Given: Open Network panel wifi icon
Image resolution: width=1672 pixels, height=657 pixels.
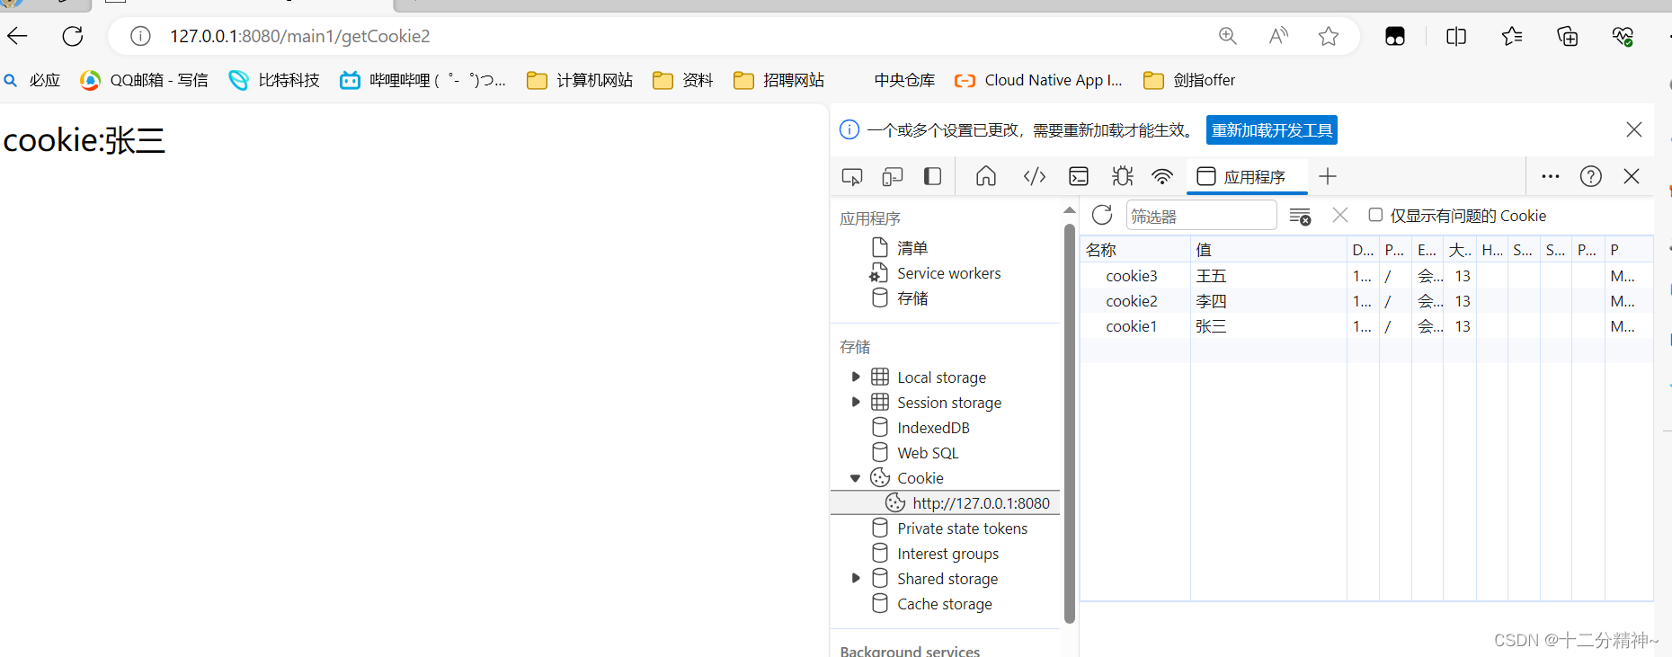Looking at the screenshot, I should coord(1162,176).
